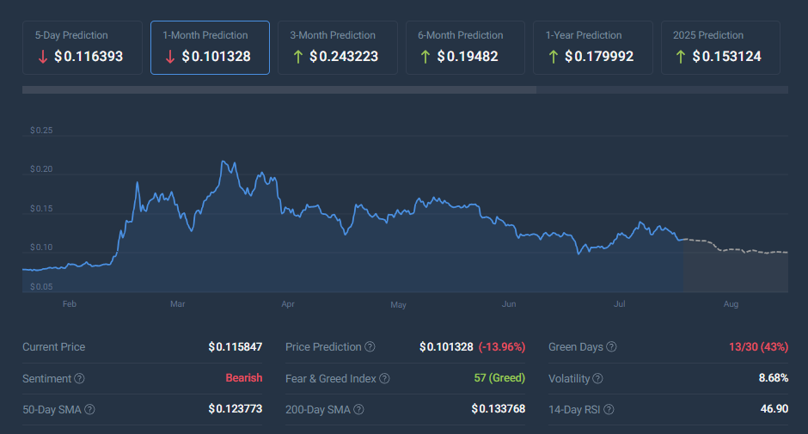Show the 1-Year Prediction
The width and height of the screenshot is (808, 434).
pyautogui.click(x=593, y=47)
